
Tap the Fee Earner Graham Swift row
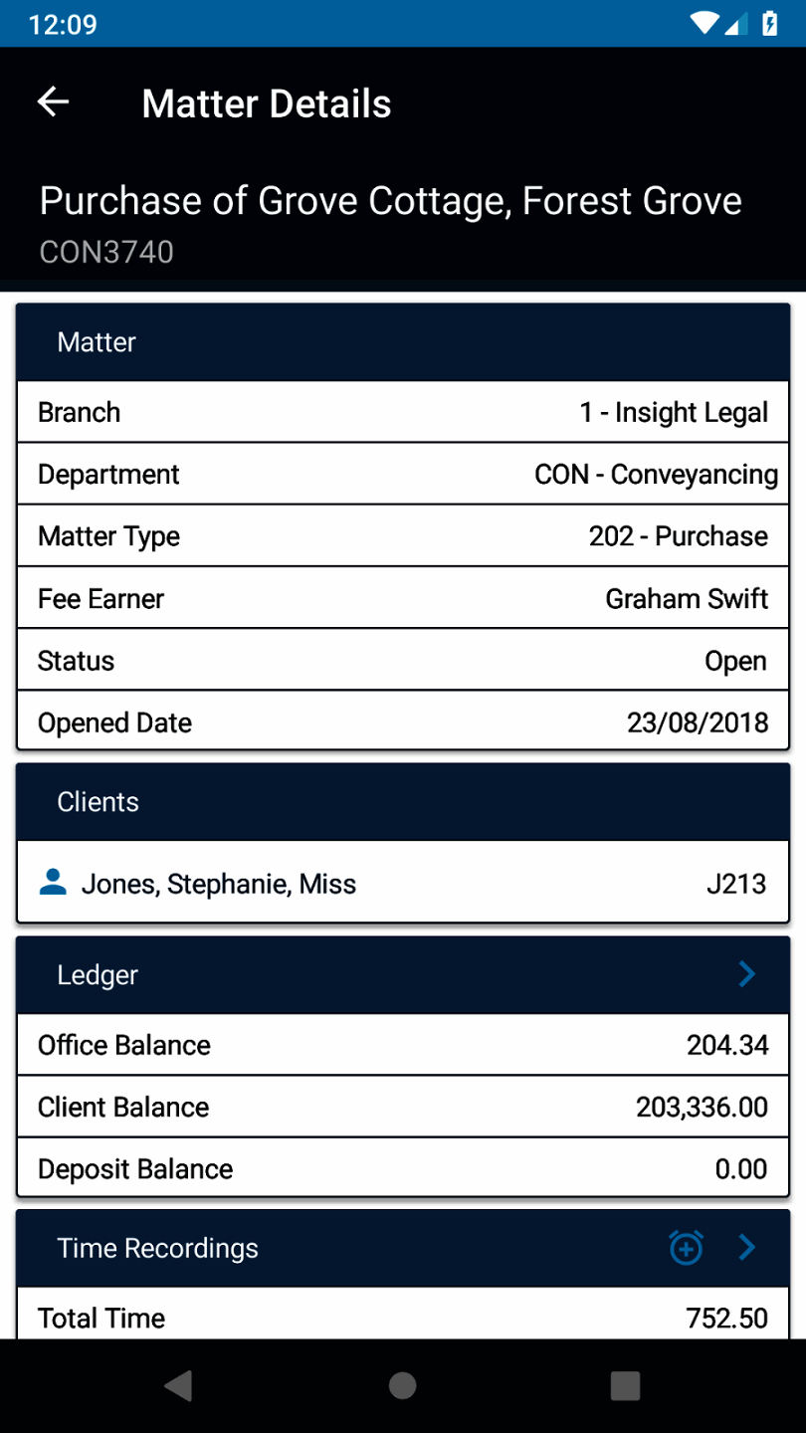coord(403,598)
